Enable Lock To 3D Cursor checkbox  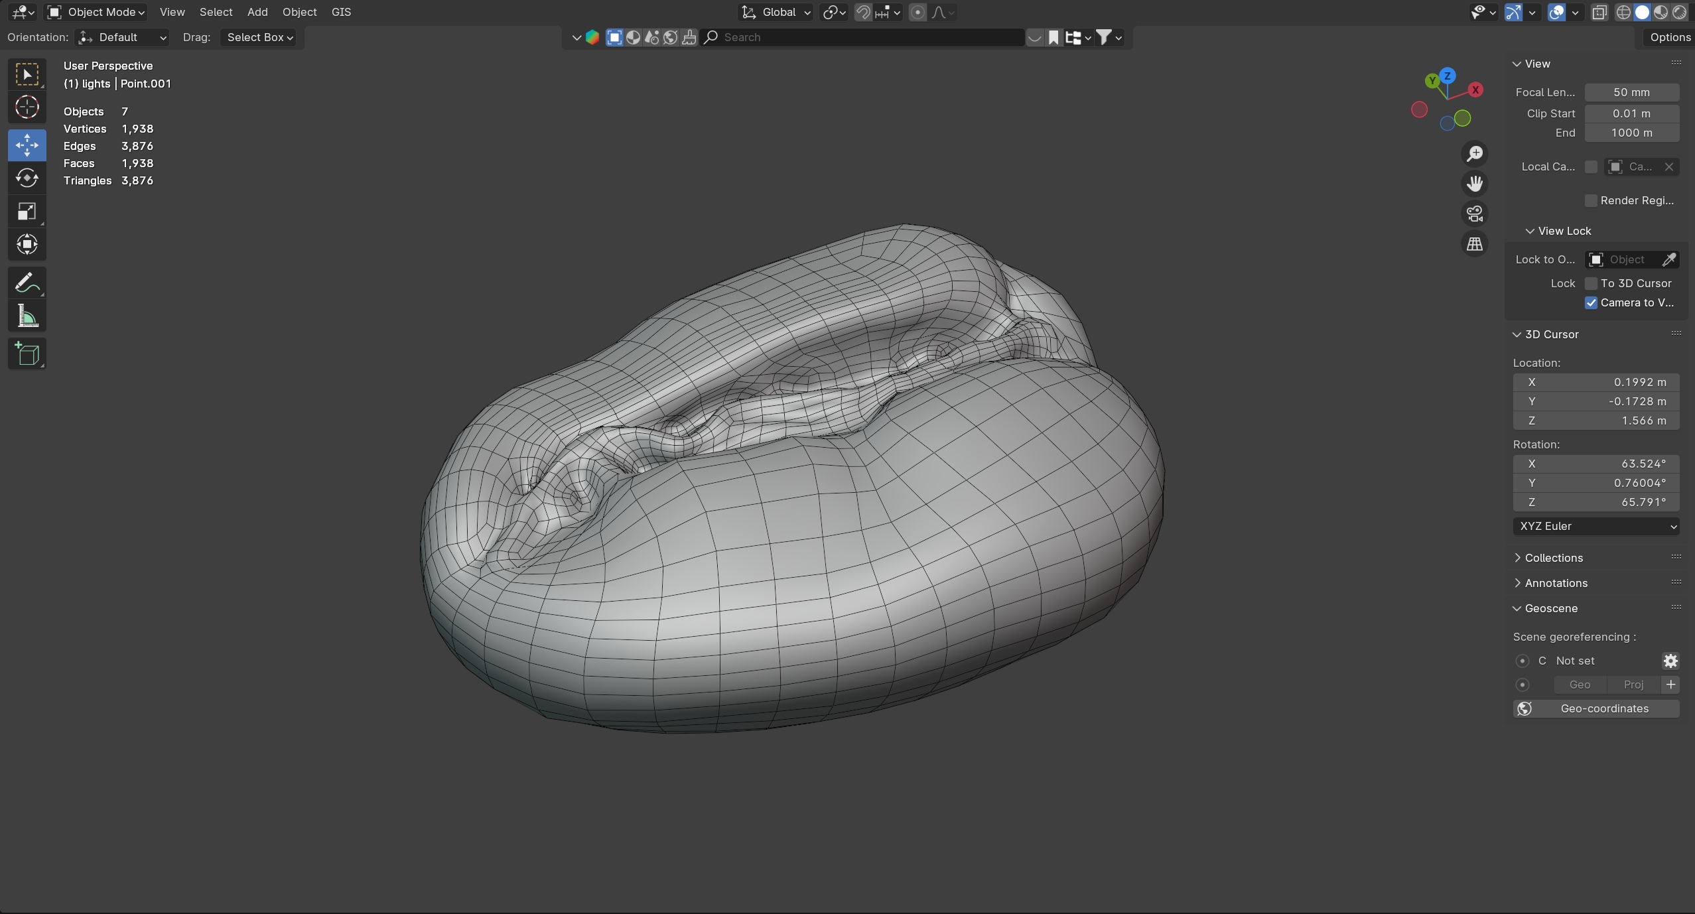1591,283
